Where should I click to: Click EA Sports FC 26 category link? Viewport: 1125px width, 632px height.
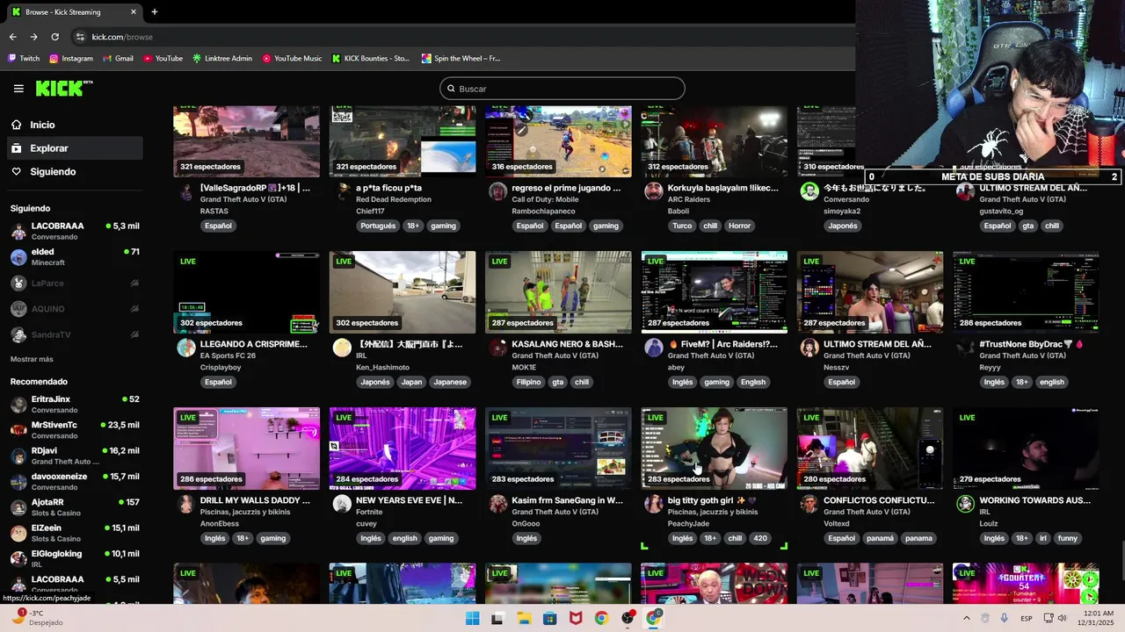click(x=228, y=356)
